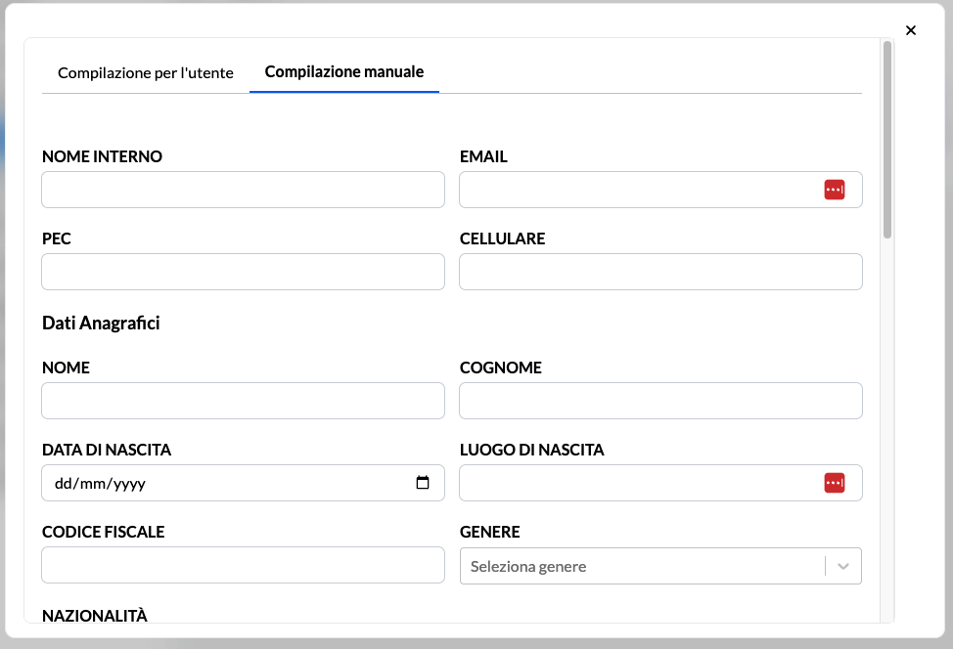Focus the Nome input under Dati Anagrafici
Image resolution: width=953 pixels, height=649 pixels.
click(243, 401)
